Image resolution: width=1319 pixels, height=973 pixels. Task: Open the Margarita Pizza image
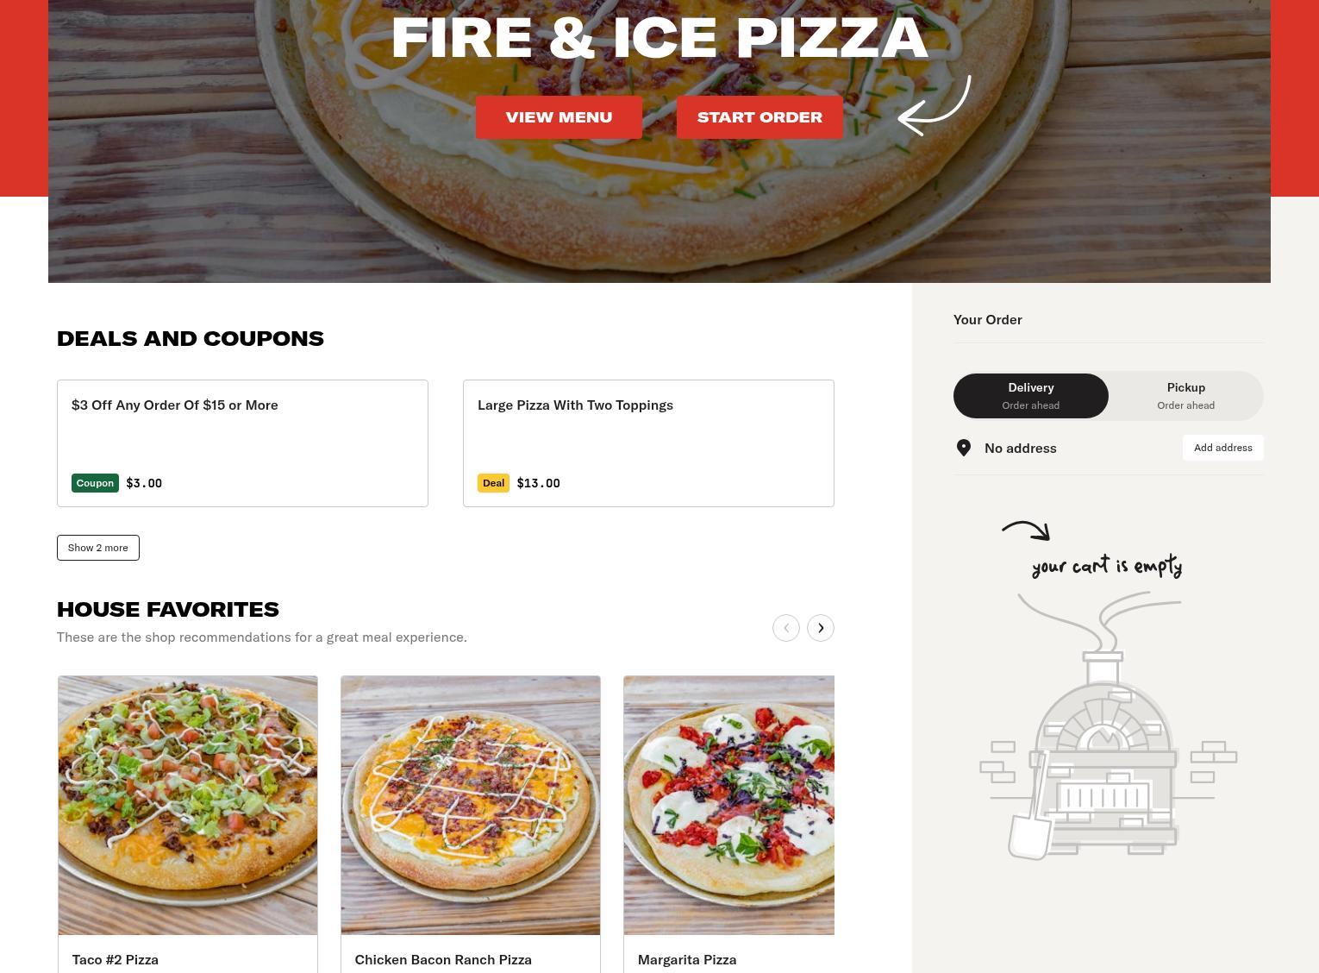pyautogui.click(x=729, y=806)
